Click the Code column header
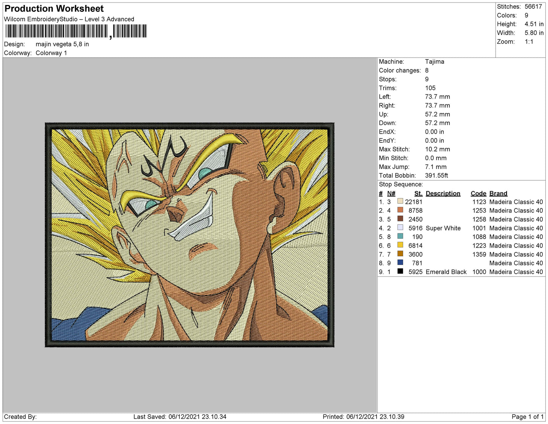Screen dimensions: 548x424 pyautogui.click(x=478, y=193)
